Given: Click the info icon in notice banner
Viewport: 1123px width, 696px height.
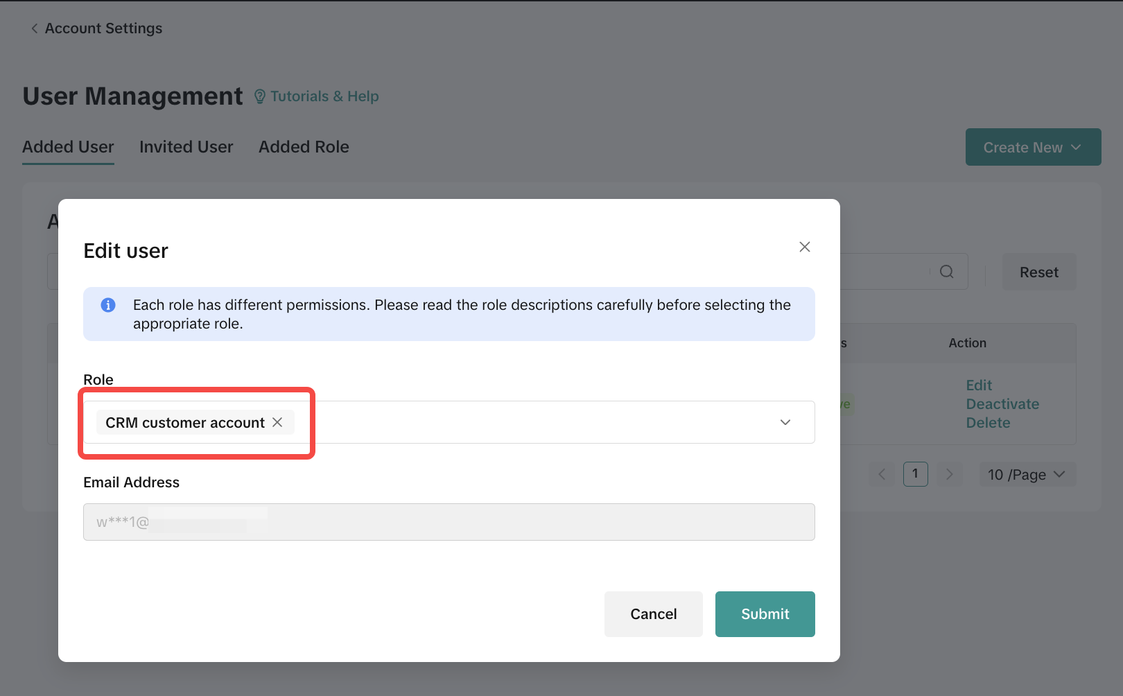Looking at the screenshot, I should pos(108,305).
